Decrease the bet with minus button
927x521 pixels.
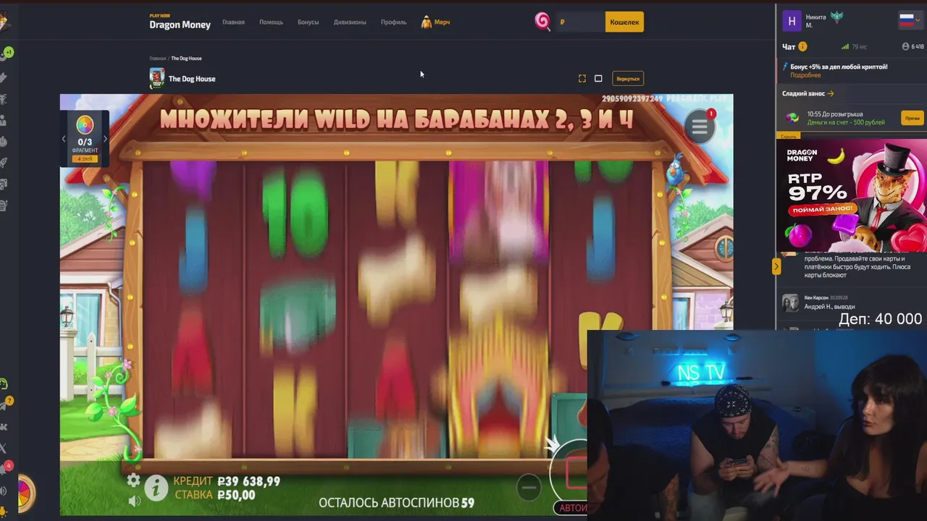(529, 488)
